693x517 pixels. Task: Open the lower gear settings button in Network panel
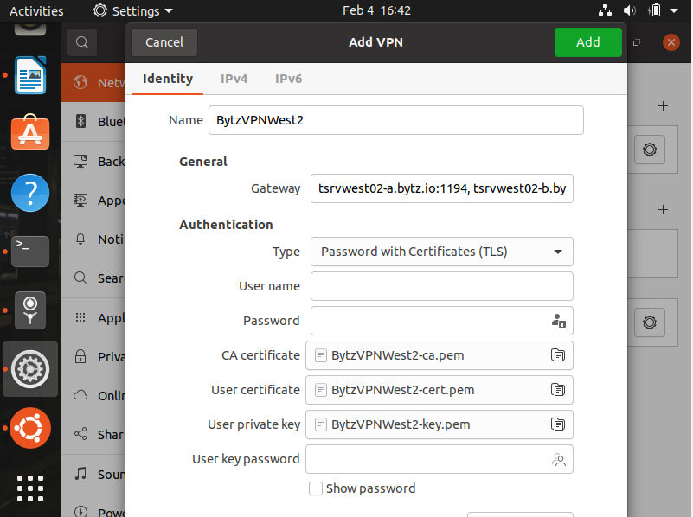(650, 322)
